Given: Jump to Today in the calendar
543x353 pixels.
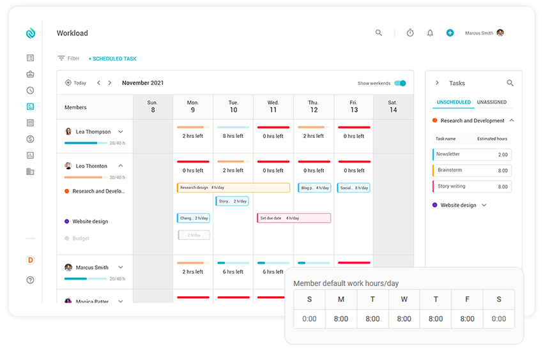Looking at the screenshot, I should point(75,83).
